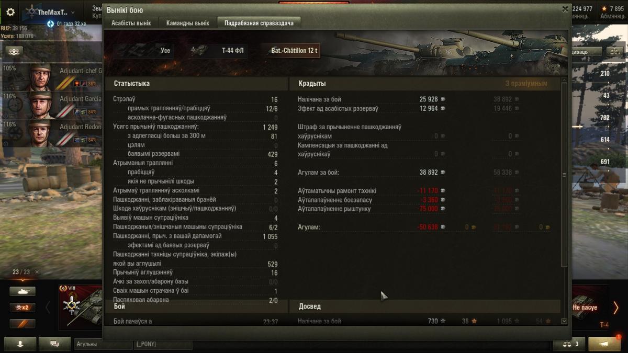628x353 pixels.
Task: Open the Агульны chat channel tab
Action: click(x=104, y=344)
